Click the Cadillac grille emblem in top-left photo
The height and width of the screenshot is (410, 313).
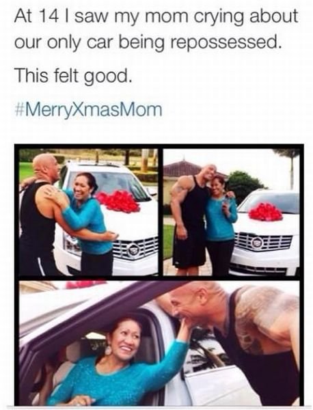point(134,251)
